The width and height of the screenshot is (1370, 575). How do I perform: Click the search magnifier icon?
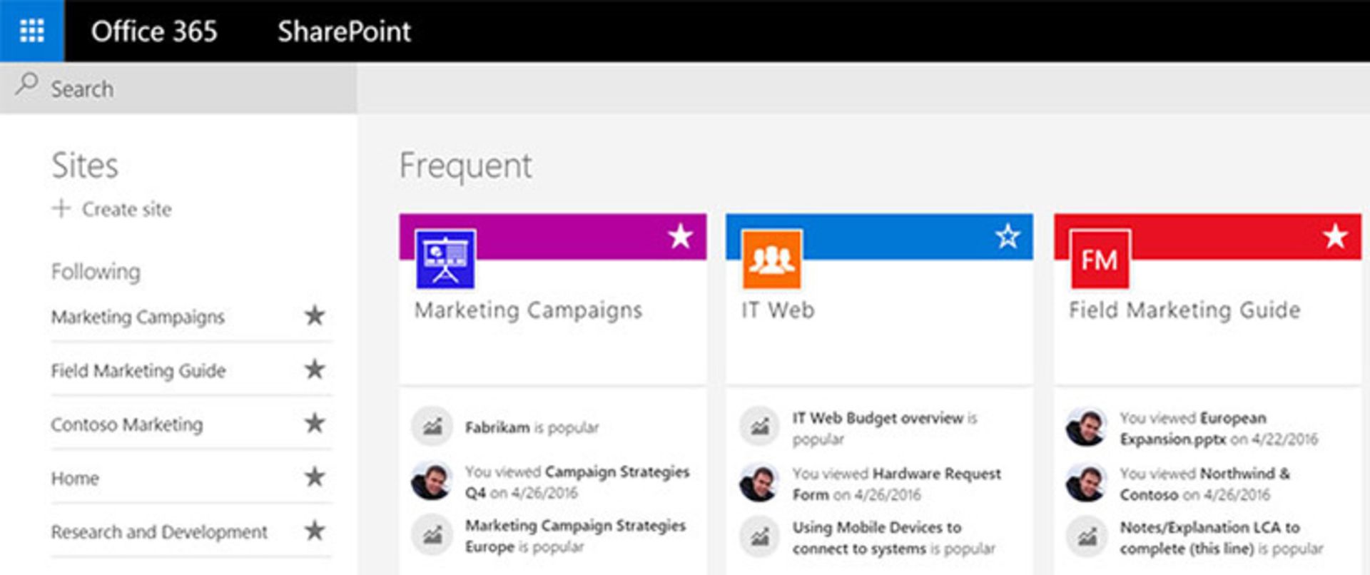[x=26, y=84]
